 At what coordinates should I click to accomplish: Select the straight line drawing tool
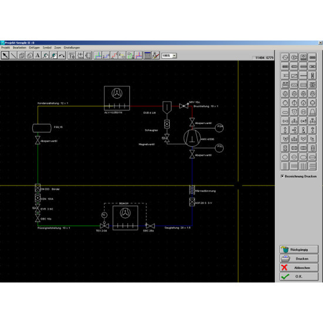tap(14, 55)
